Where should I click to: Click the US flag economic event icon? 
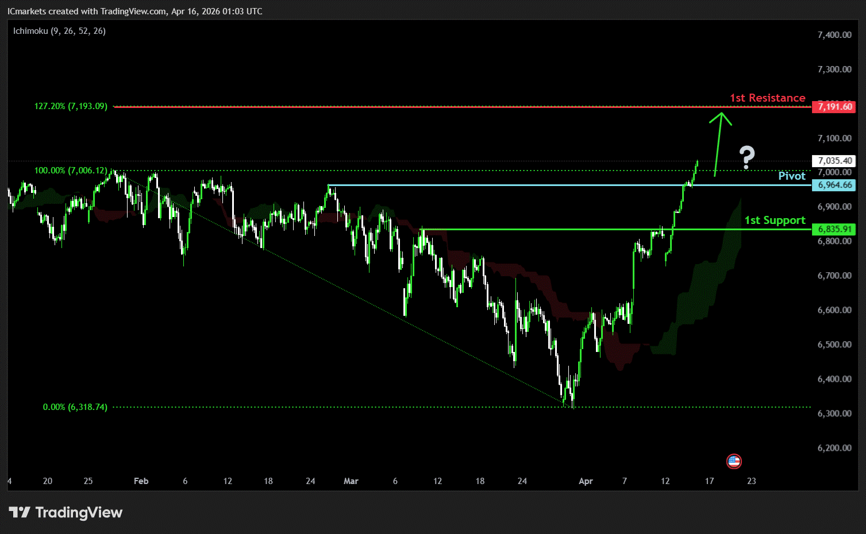pyautogui.click(x=734, y=461)
